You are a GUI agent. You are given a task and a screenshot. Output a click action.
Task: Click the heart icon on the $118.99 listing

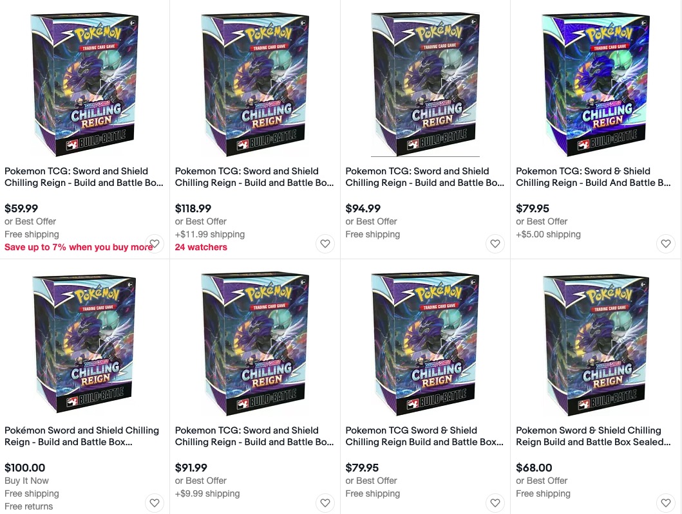[325, 244]
